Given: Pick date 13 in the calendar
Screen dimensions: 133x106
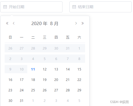Looking at the screenshot, I should [56, 69].
